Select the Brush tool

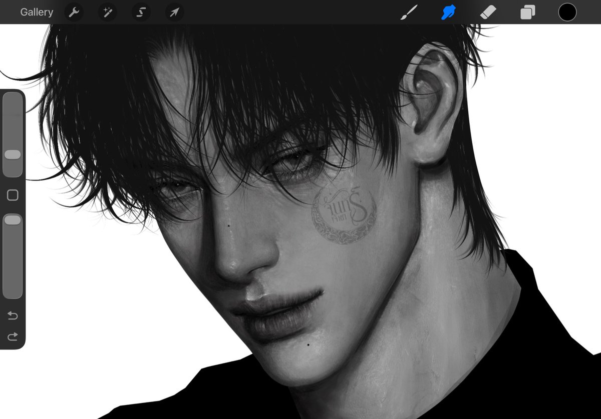[x=409, y=12]
